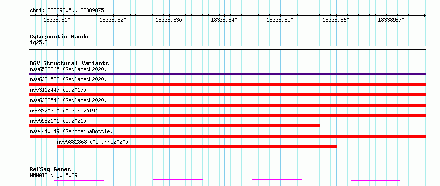Viewport: 440px width, 186px height.
Task: Click the nsv3320790 (Audano2019) label
Action: point(64,111)
